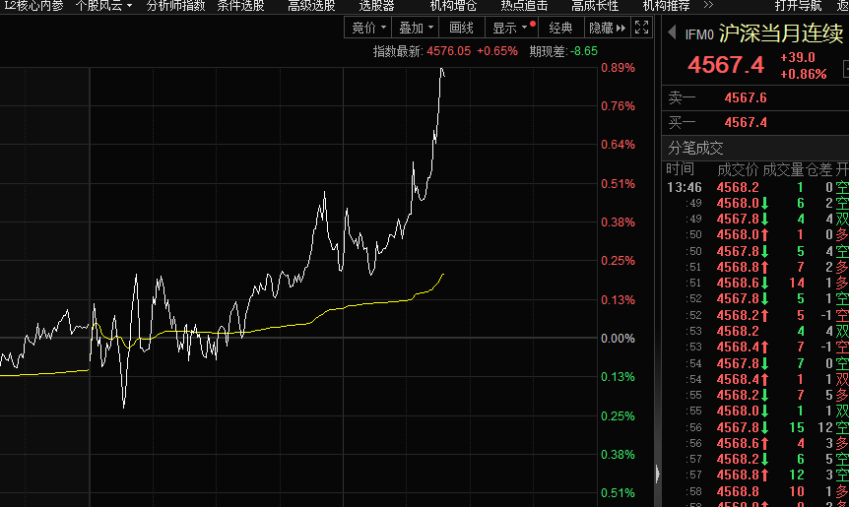The height and width of the screenshot is (507, 849).
Task: Expand the 个股风云 menu
Action: [x=102, y=5]
